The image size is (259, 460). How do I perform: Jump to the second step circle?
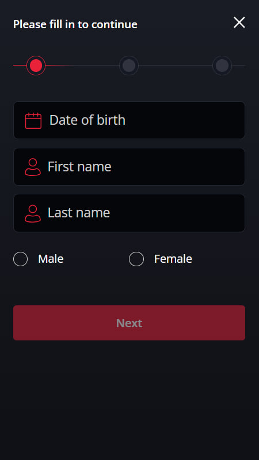(129, 66)
